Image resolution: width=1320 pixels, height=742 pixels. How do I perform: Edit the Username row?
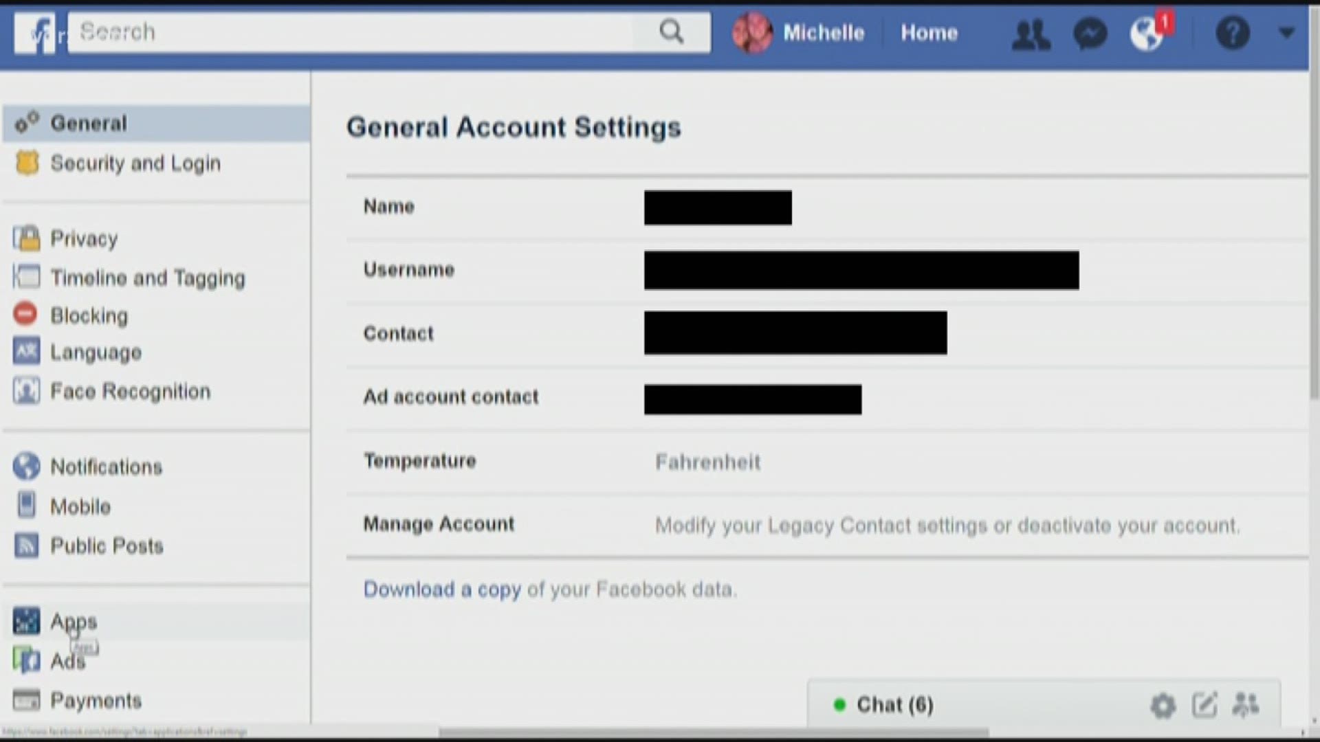pos(827,270)
